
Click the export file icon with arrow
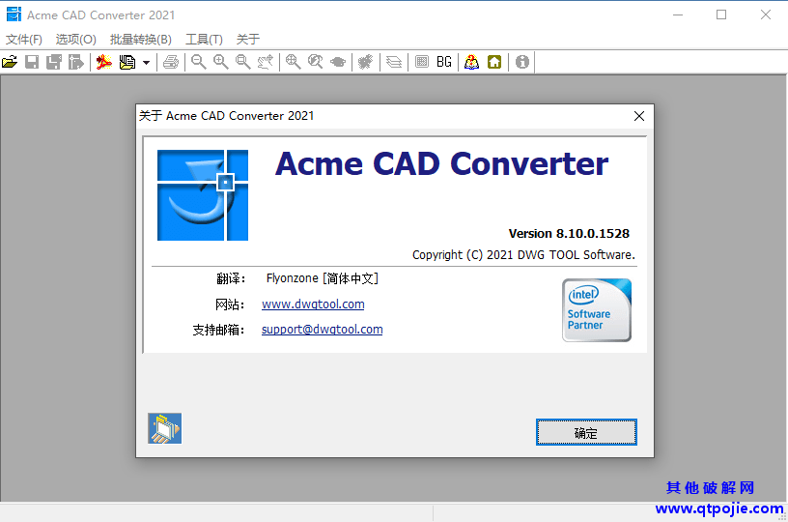(x=76, y=62)
